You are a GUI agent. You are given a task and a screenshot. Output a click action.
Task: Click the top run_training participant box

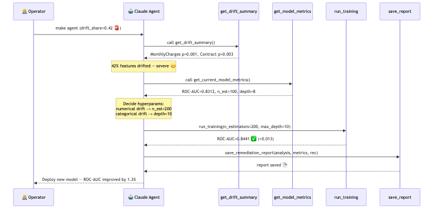(346, 11)
